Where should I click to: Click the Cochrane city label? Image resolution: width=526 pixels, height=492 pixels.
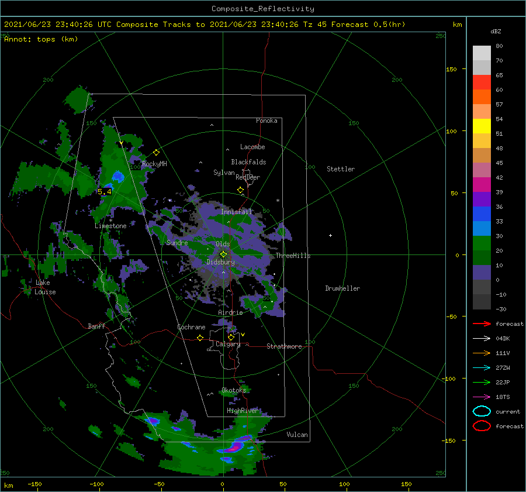pyautogui.click(x=191, y=327)
